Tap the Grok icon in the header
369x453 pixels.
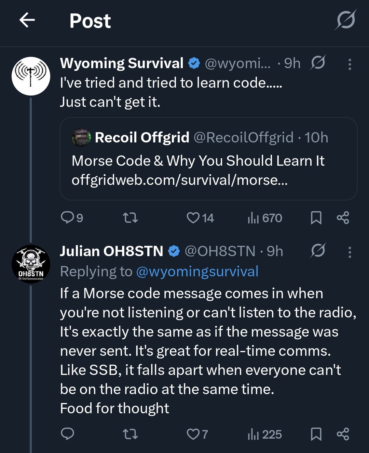click(345, 20)
